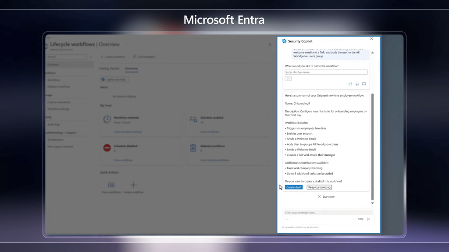This screenshot has height=252, width=449.
Task: Select the Overview tab
Action: point(131,69)
